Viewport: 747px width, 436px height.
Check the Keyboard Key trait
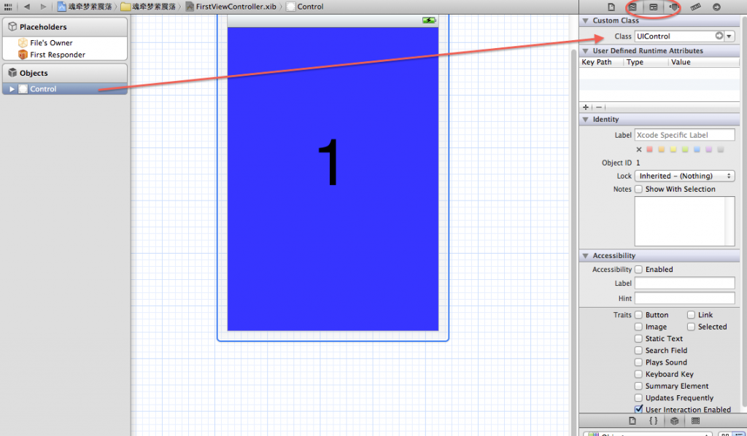pyautogui.click(x=638, y=374)
